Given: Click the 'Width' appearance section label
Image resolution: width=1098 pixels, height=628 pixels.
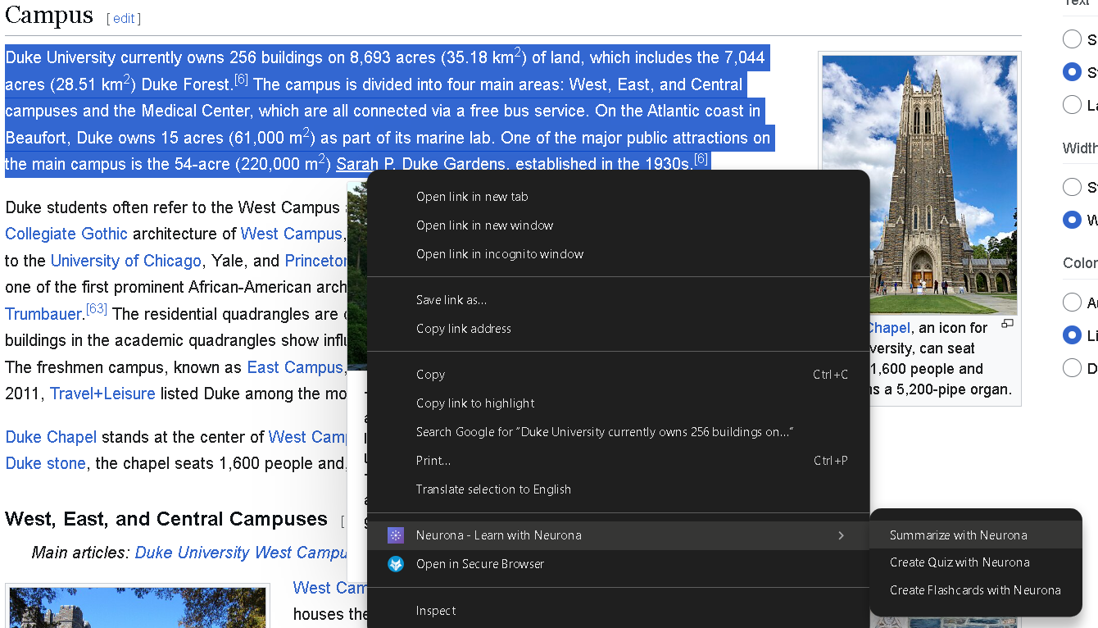Looking at the screenshot, I should [1080, 148].
